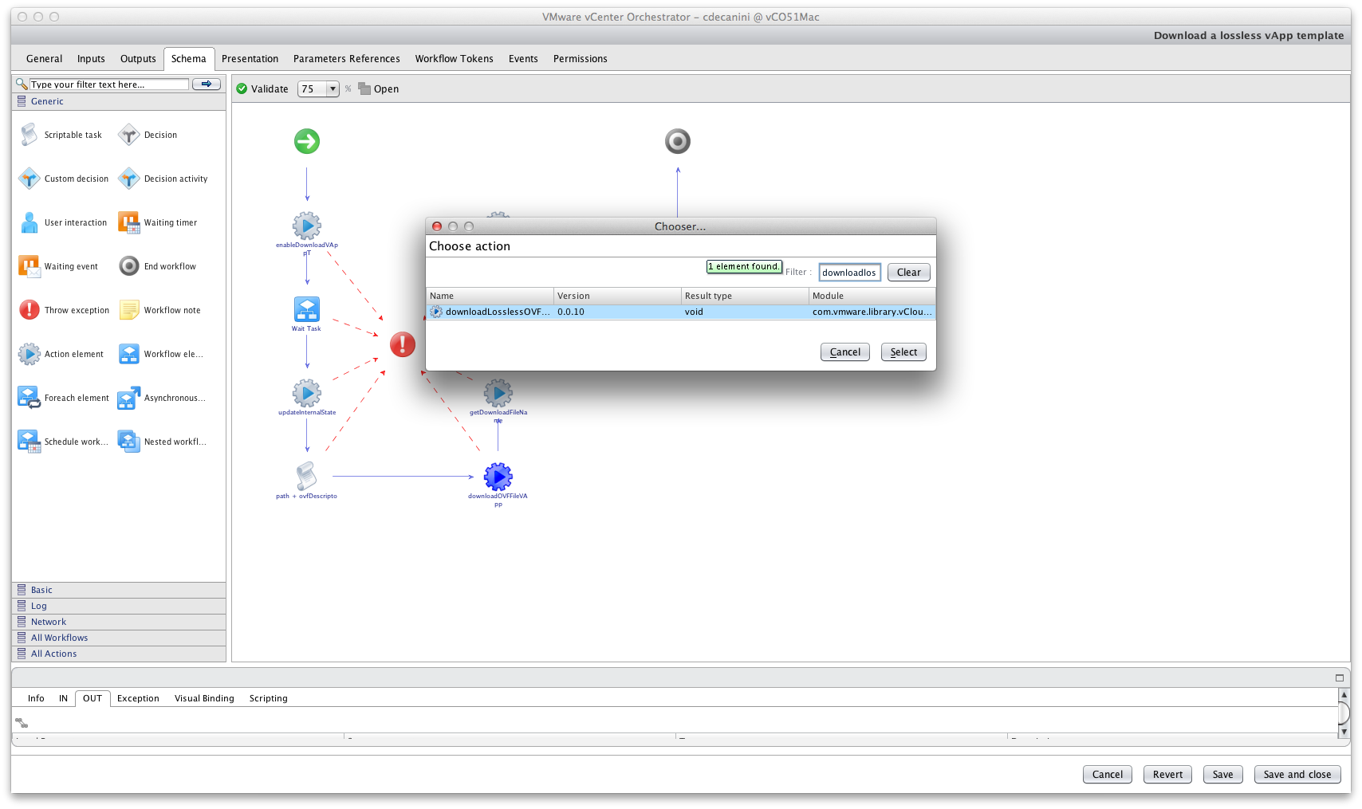This screenshot has width=1362, height=809.
Task: Click the binding link icon in OUT tab
Action: (x=22, y=723)
